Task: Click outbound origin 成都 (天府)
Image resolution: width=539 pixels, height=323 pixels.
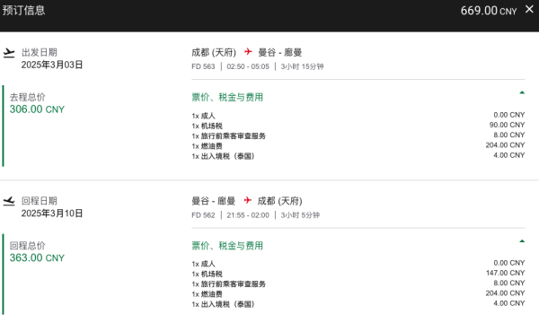Action: pyautogui.click(x=214, y=53)
